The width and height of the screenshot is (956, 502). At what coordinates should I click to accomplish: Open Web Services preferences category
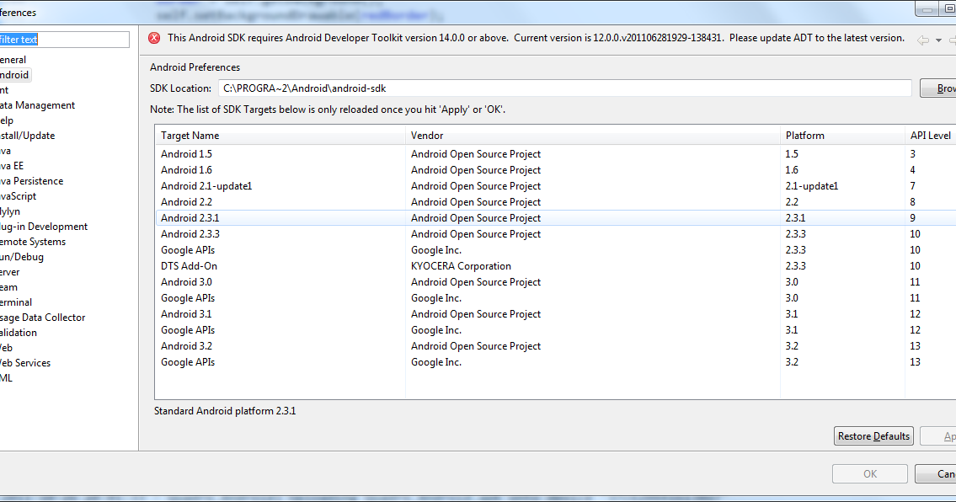(x=25, y=363)
